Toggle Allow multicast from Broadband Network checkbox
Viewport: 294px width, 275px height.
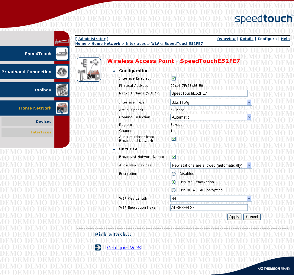tap(174, 139)
